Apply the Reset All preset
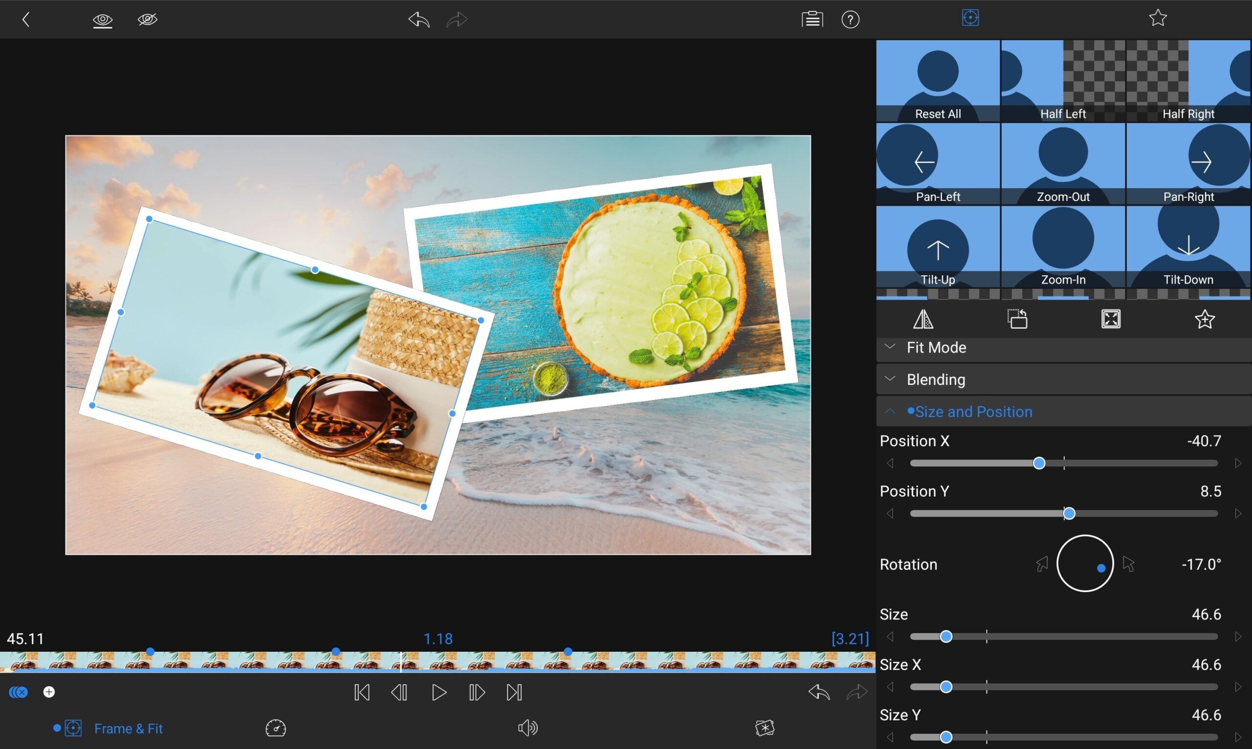1252x749 pixels. click(938, 81)
